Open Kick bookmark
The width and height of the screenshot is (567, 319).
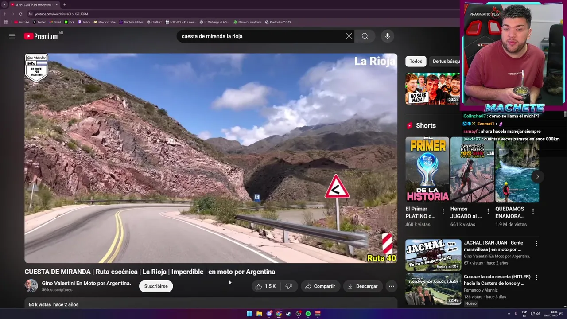coord(70,22)
